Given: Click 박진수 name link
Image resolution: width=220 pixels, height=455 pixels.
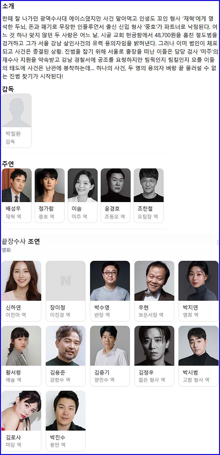Looking at the screenshot, I should [x=58, y=437].
